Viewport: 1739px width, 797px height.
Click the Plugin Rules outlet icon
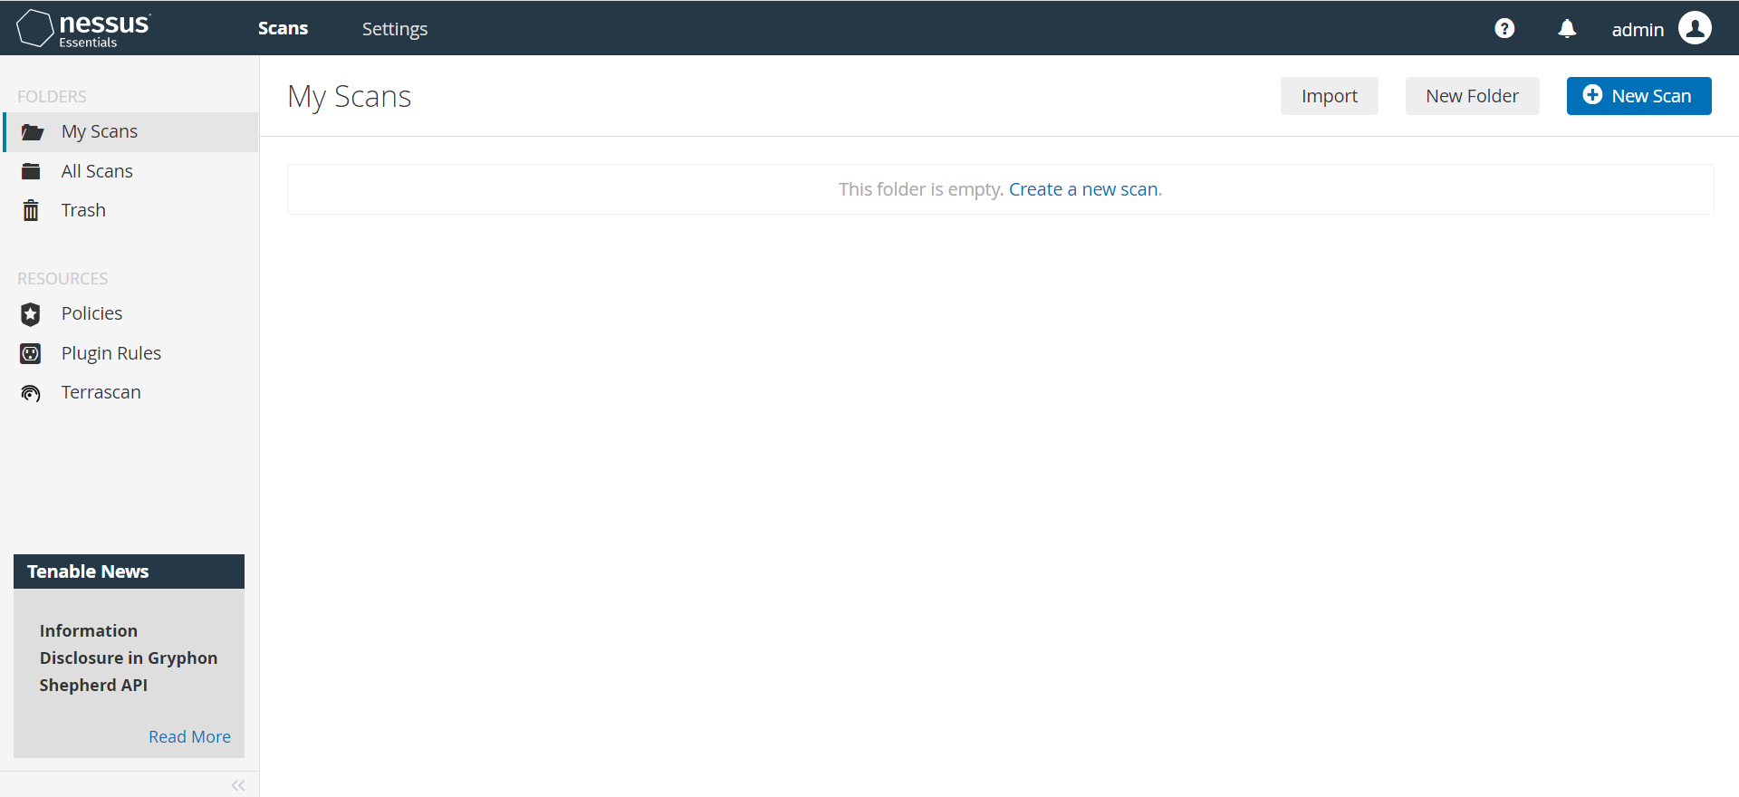tap(31, 353)
